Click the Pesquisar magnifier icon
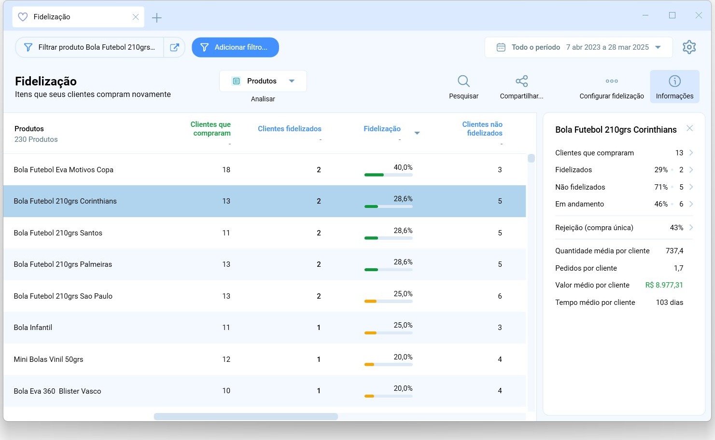 (x=463, y=81)
